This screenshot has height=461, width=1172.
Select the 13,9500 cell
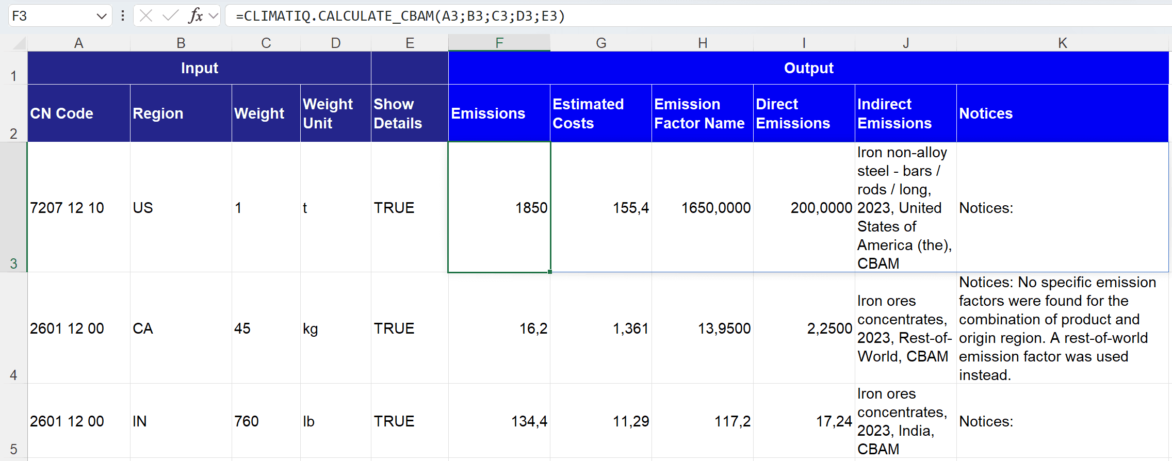(x=702, y=328)
